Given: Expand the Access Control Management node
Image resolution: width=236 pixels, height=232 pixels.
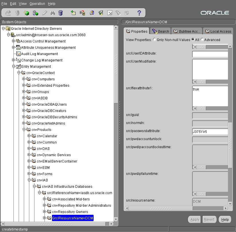Looking at the screenshot, I should click(x=13, y=41).
